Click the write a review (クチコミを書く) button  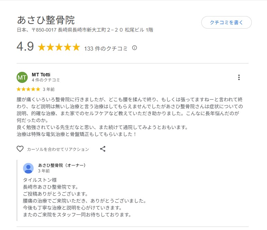point(226,23)
